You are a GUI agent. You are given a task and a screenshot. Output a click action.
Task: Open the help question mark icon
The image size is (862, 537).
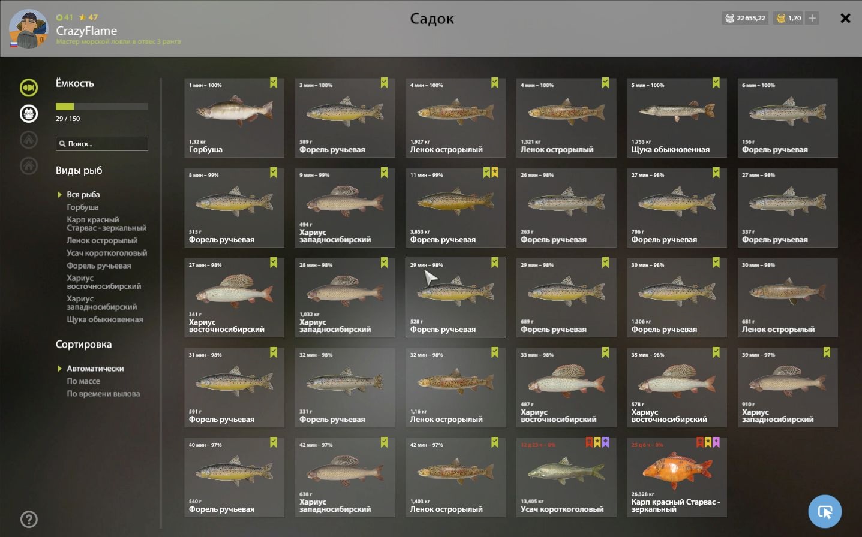[x=29, y=520]
